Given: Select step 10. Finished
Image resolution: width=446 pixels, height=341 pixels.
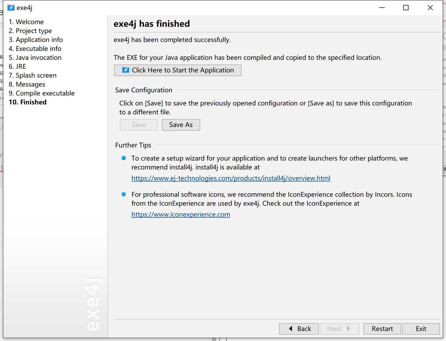Looking at the screenshot, I should click(x=28, y=102).
